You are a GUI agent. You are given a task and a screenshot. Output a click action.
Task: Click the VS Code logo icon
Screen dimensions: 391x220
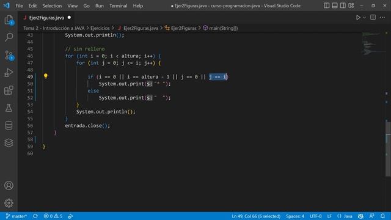pyautogui.click(x=7, y=5)
